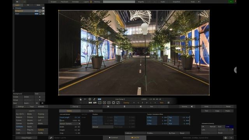Click the Pan value field

tap(184, 117)
